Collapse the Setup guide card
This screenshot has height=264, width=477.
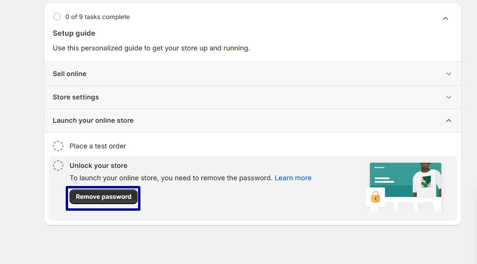click(x=446, y=19)
